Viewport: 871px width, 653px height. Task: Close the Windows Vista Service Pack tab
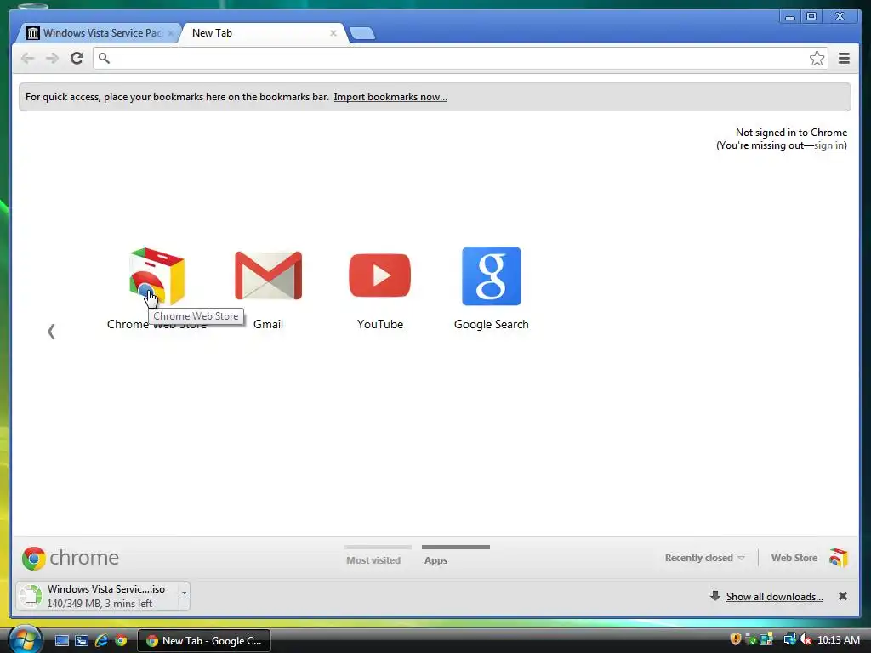[170, 33]
